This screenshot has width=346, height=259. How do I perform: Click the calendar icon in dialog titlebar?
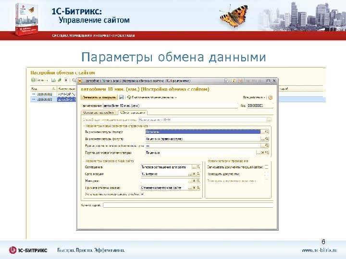coord(240,81)
